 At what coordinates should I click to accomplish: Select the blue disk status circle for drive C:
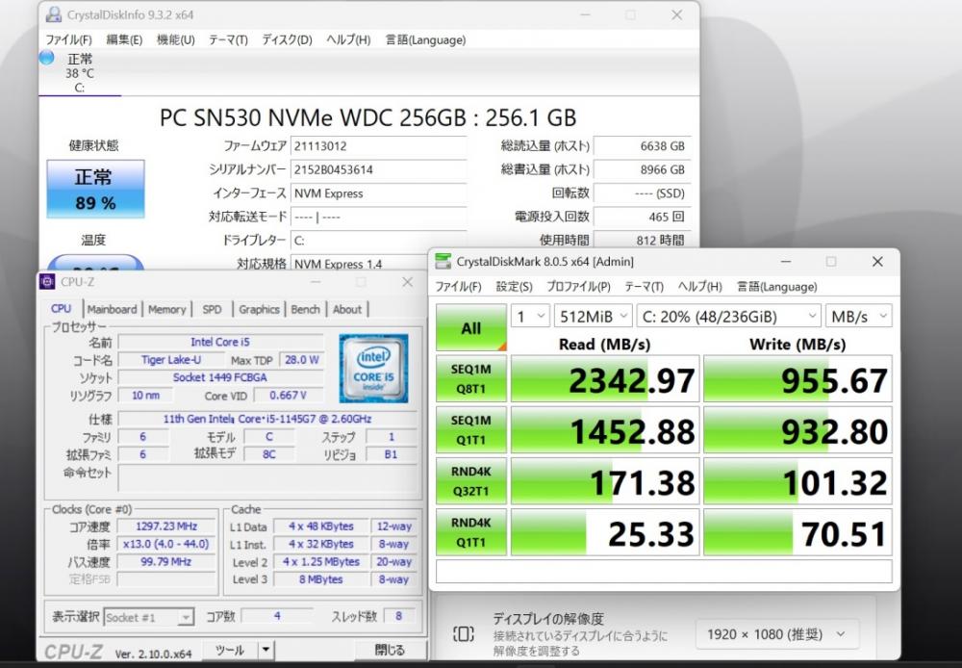pyautogui.click(x=46, y=59)
